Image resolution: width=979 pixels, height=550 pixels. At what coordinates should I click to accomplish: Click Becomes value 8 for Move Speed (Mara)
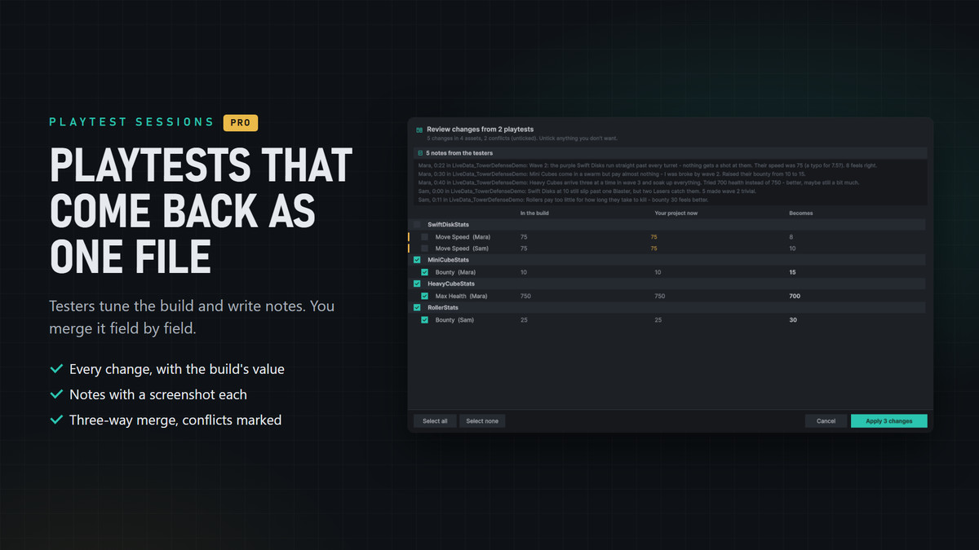coord(791,236)
